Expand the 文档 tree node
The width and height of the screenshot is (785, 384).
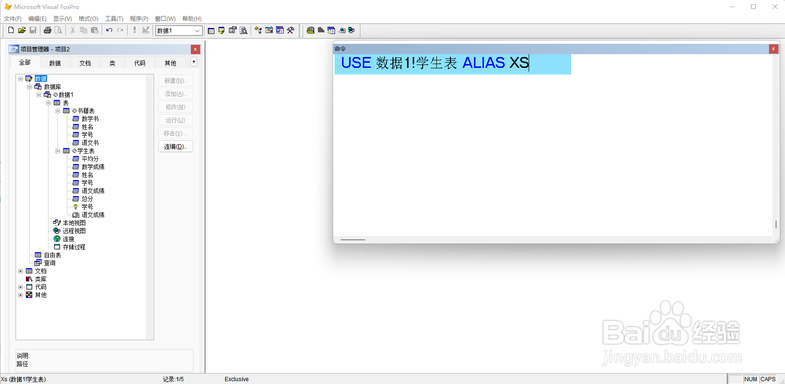20,271
